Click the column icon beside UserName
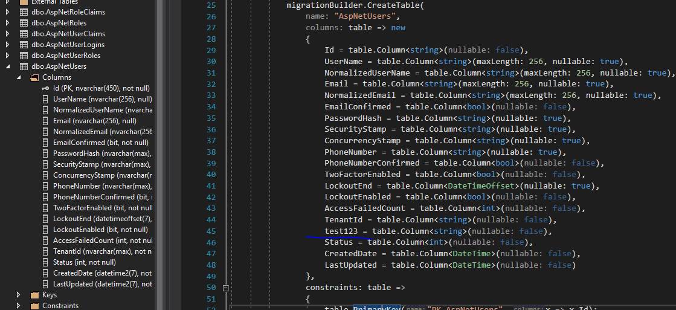This screenshot has height=310, width=676. [45, 99]
